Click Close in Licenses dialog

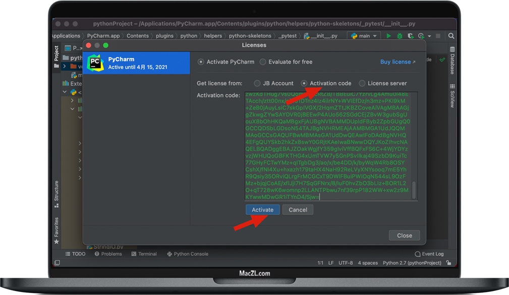click(x=404, y=236)
